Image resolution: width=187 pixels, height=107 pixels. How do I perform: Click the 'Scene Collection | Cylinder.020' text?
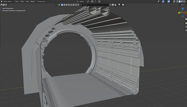[x=15, y=11]
